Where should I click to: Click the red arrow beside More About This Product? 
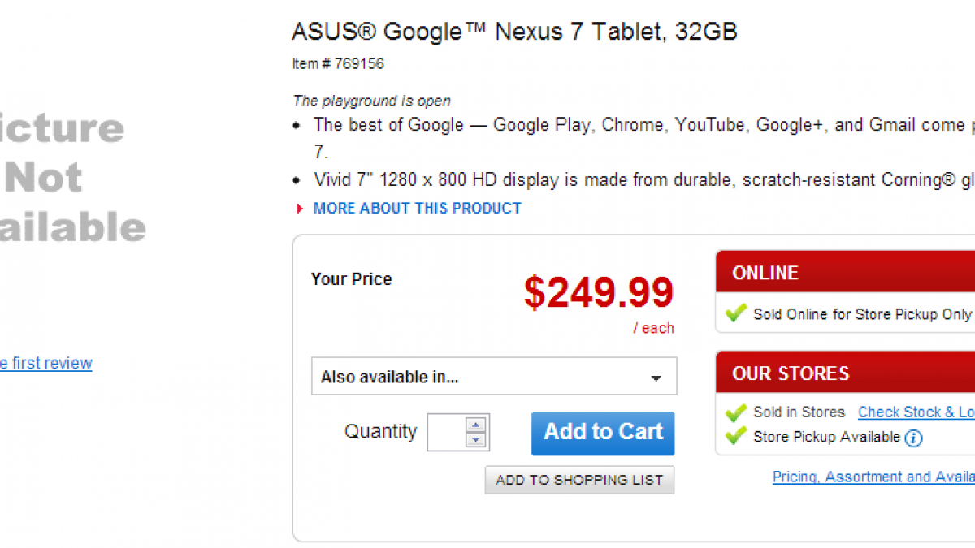pyautogui.click(x=301, y=209)
